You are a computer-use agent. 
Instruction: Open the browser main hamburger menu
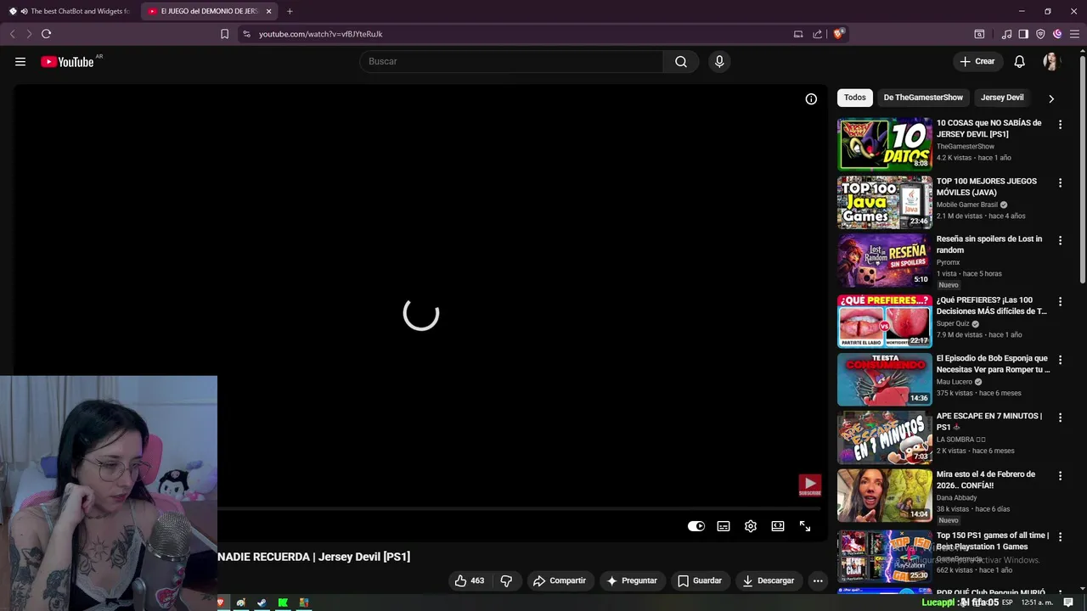tap(1074, 34)
